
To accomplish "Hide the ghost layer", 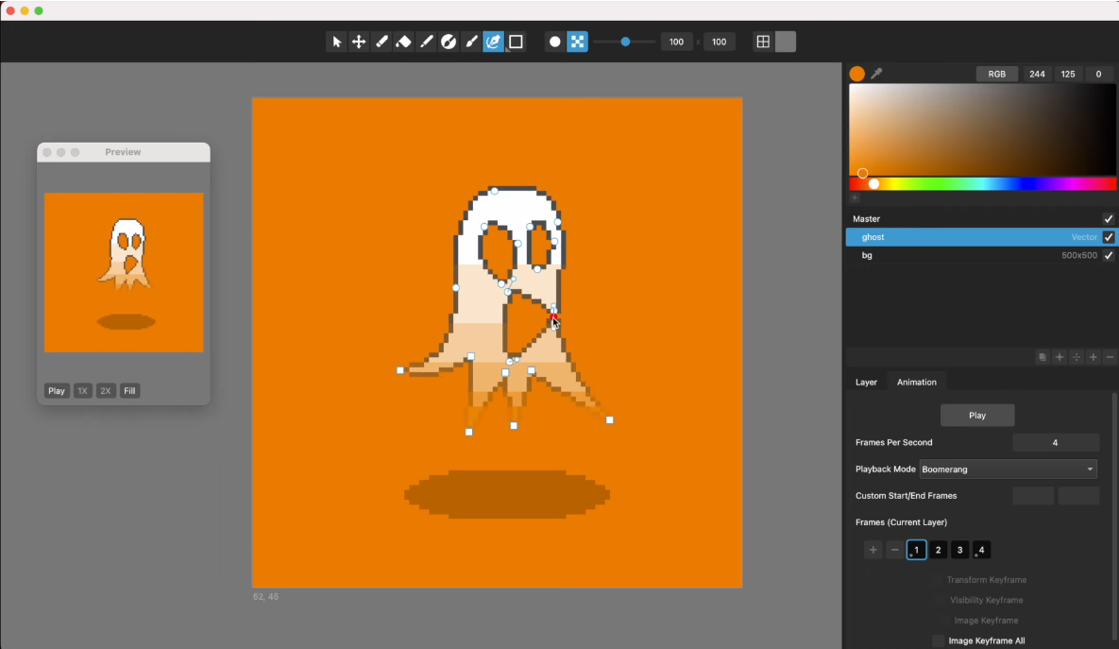I will (x=1109, y=237).
